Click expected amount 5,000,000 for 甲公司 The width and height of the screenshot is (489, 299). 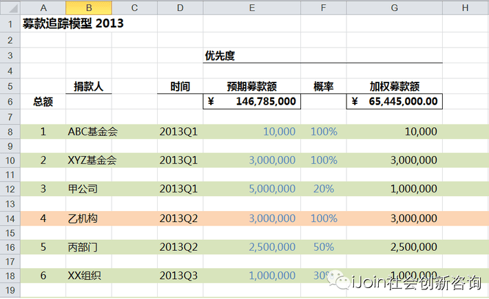272,189
